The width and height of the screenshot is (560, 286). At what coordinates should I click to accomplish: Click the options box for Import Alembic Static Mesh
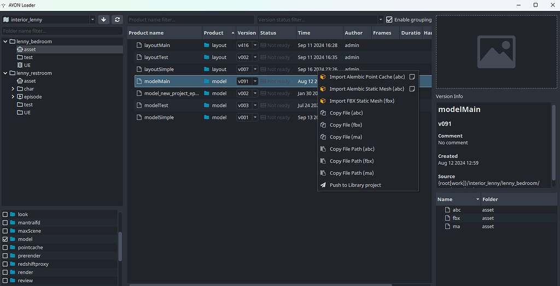[x=412, y=89]
